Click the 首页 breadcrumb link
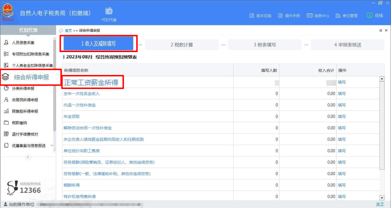The image size is (391, 208). (68, 30)
